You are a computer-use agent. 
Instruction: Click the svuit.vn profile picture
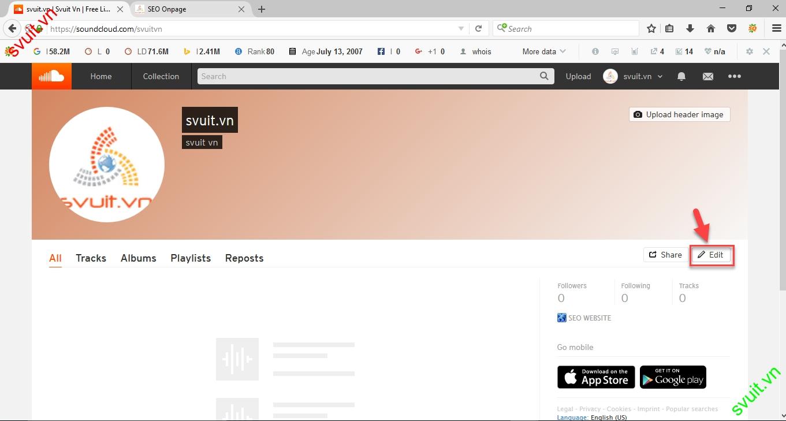click(107, 165)
